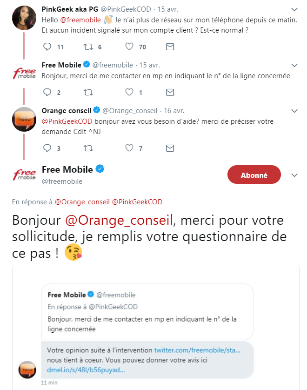This screenshot has height=390, width=307.
Task: Send Orange conseil tweet by direct message
Action: 170,148
